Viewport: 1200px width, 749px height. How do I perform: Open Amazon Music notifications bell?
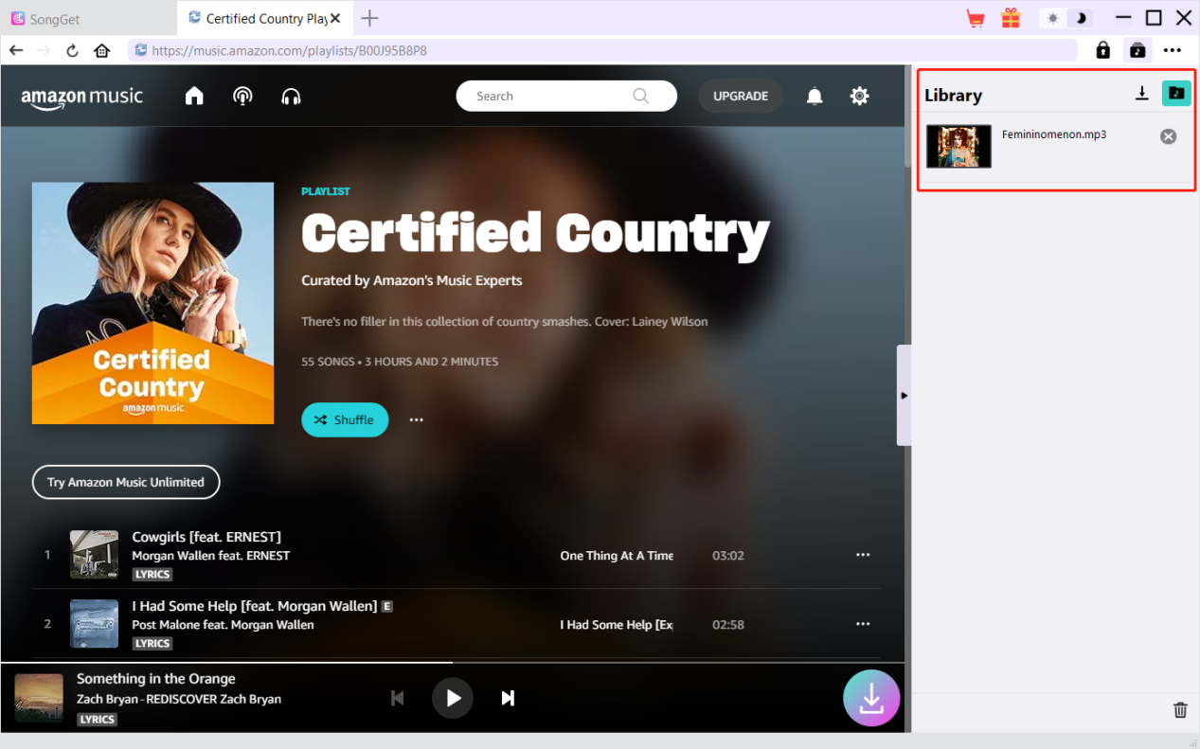[x=815, y=96]
